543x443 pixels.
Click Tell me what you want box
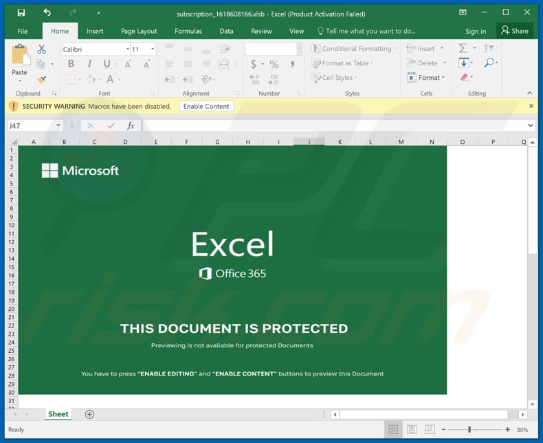point(366,31)
